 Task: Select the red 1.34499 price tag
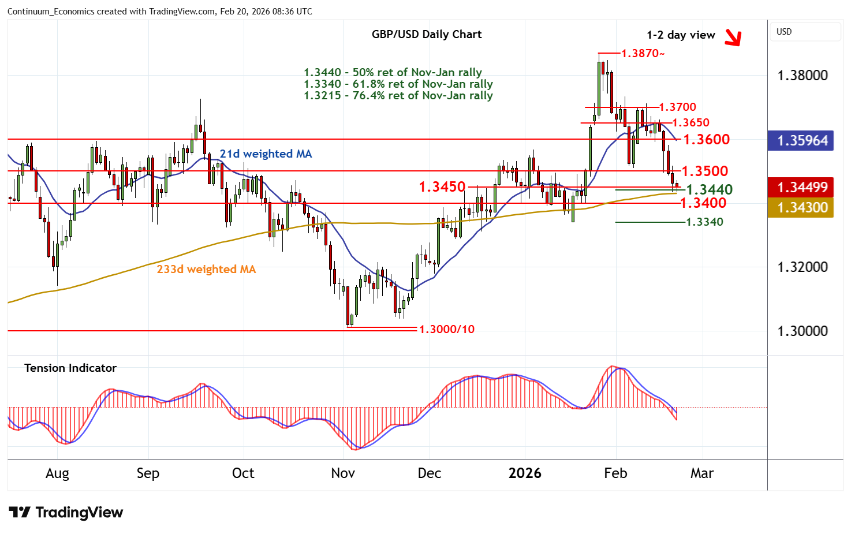(x=801, y=187)
